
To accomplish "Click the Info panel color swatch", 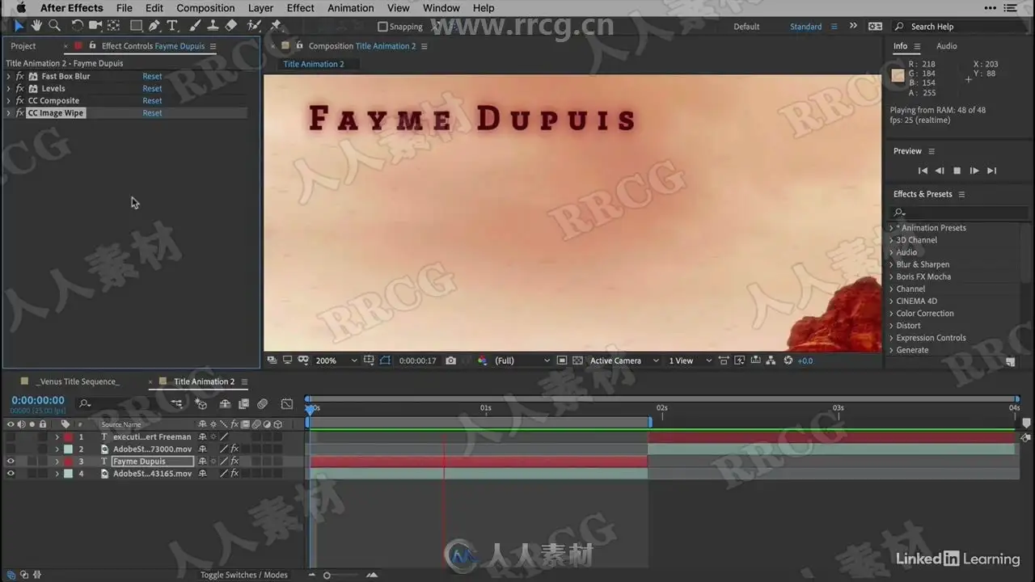I will tap(898, 76).
